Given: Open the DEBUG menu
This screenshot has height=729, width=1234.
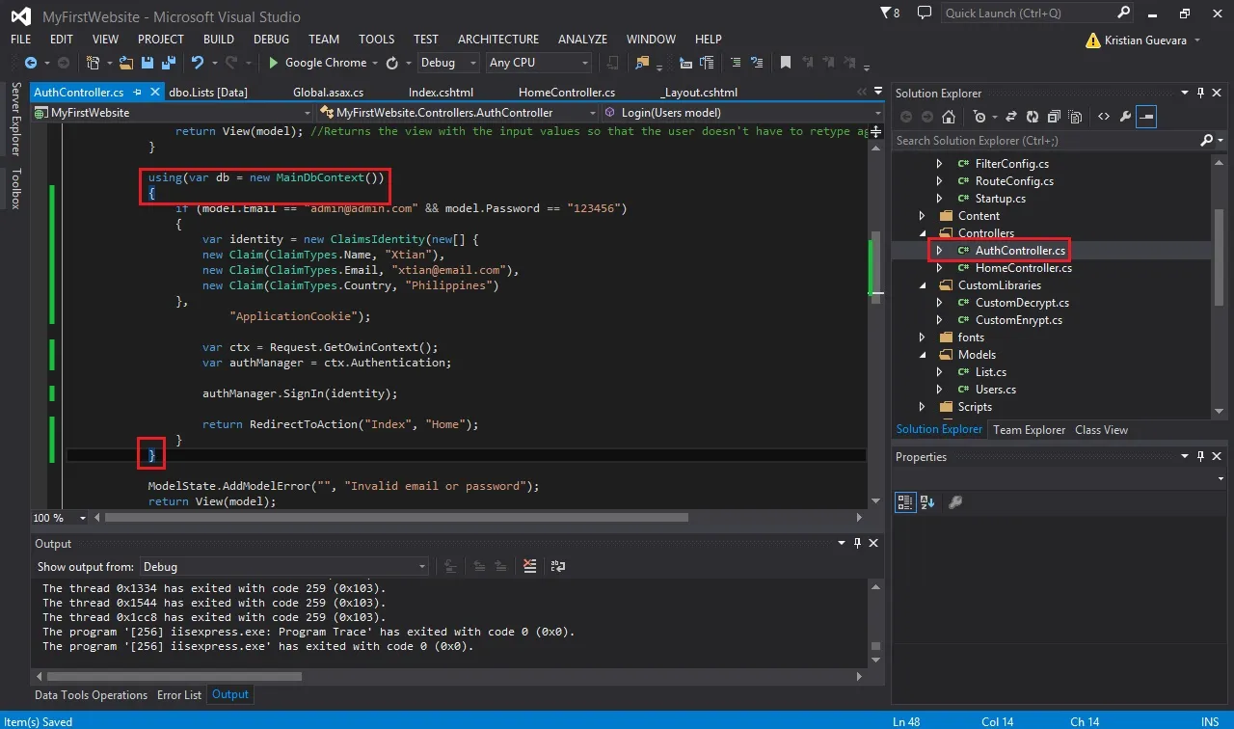Looking at the screenshot, I should tap(271, 40).
